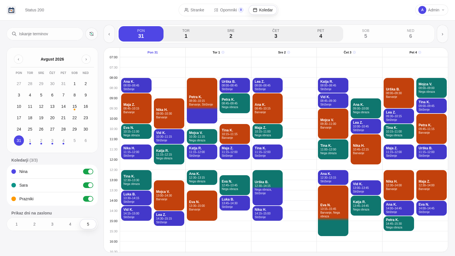Set days on screen to 1
This screenshot has width=455, height=256.
pos(16,224)
